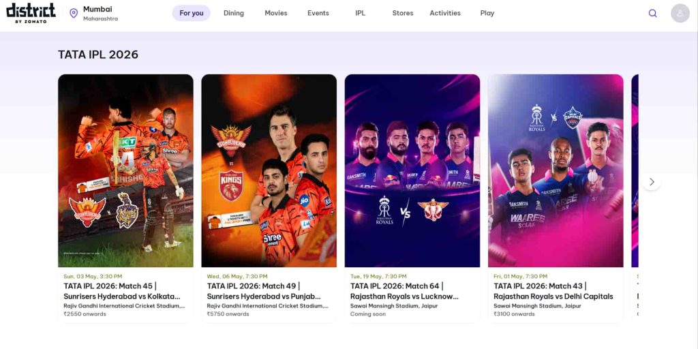Open the IPL tab
Viewport: 698px width, 349px height.
click(361, 14)
